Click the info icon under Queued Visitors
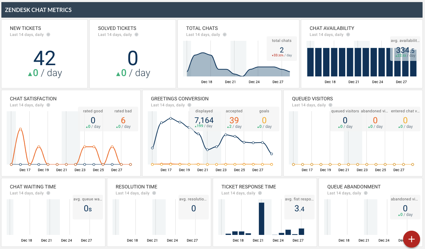Viewport: 425px width, 249px height. point(330,105)
